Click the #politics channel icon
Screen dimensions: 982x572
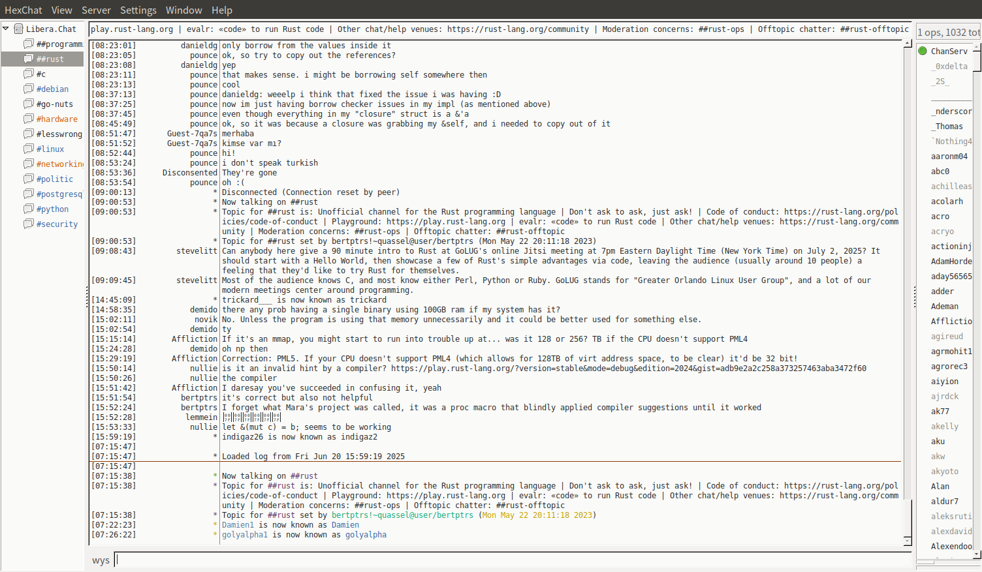(29, 179)
